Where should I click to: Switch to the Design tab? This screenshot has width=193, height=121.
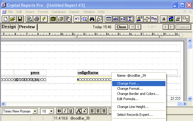(9, 27)
